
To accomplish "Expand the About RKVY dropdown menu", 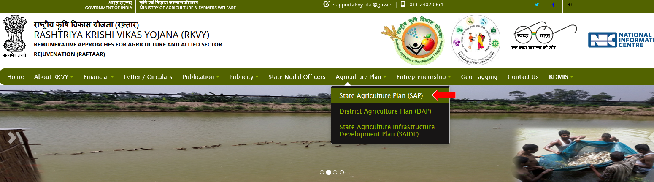I will click(x=54, y=77).
